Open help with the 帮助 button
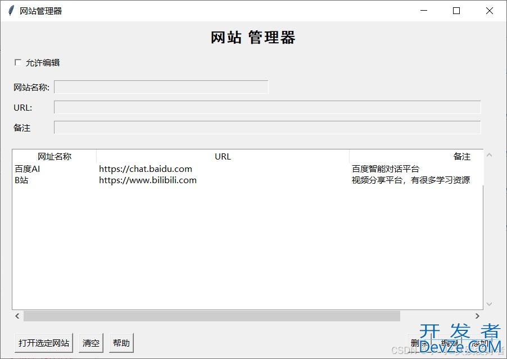Screen dimensions: 507x359 pyautogui.click(x=121, y=343)
